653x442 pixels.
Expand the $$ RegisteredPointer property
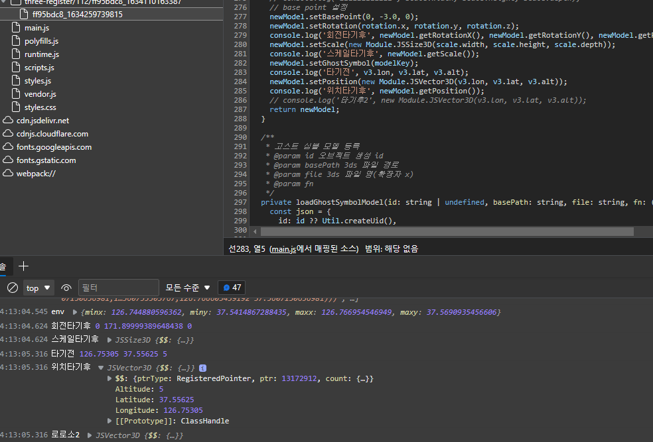[x=110, y=378]
